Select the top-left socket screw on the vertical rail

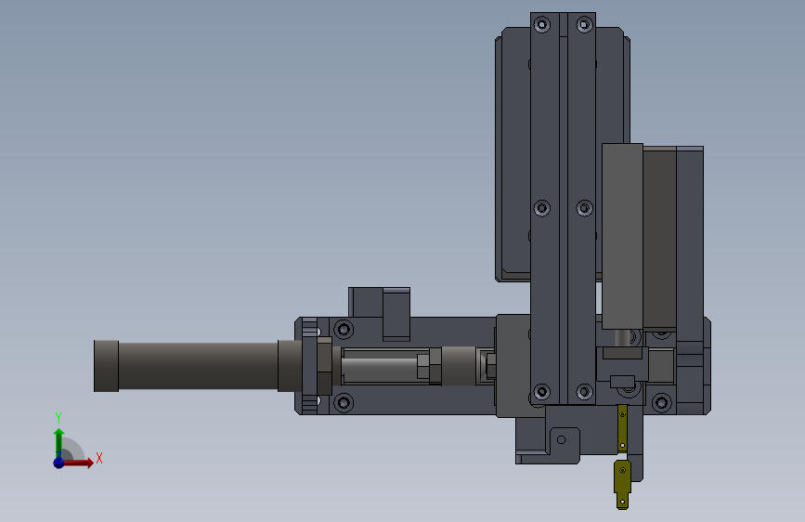pos(541,24)
